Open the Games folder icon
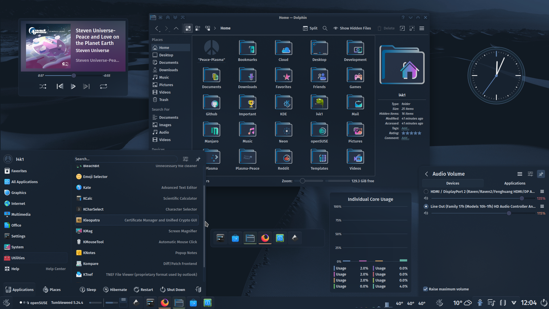 tap(355, 76)
